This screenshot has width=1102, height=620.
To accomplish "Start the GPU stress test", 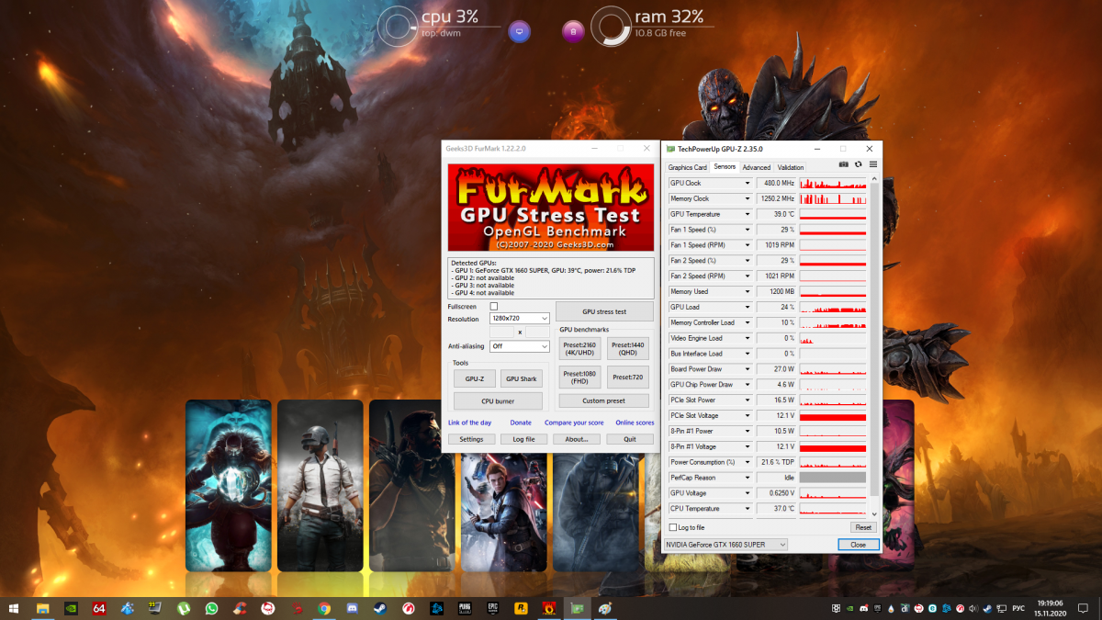I will click(604, 311).
